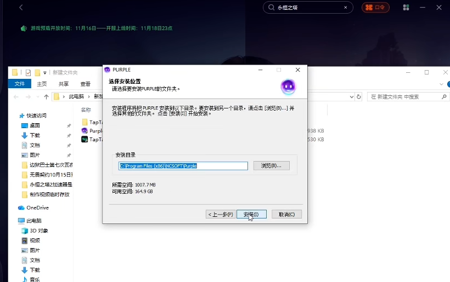Open the four-square grid icon at top right
Viewport: 450px width, 282px height.
pyautogui.click(x=406, y=8)
